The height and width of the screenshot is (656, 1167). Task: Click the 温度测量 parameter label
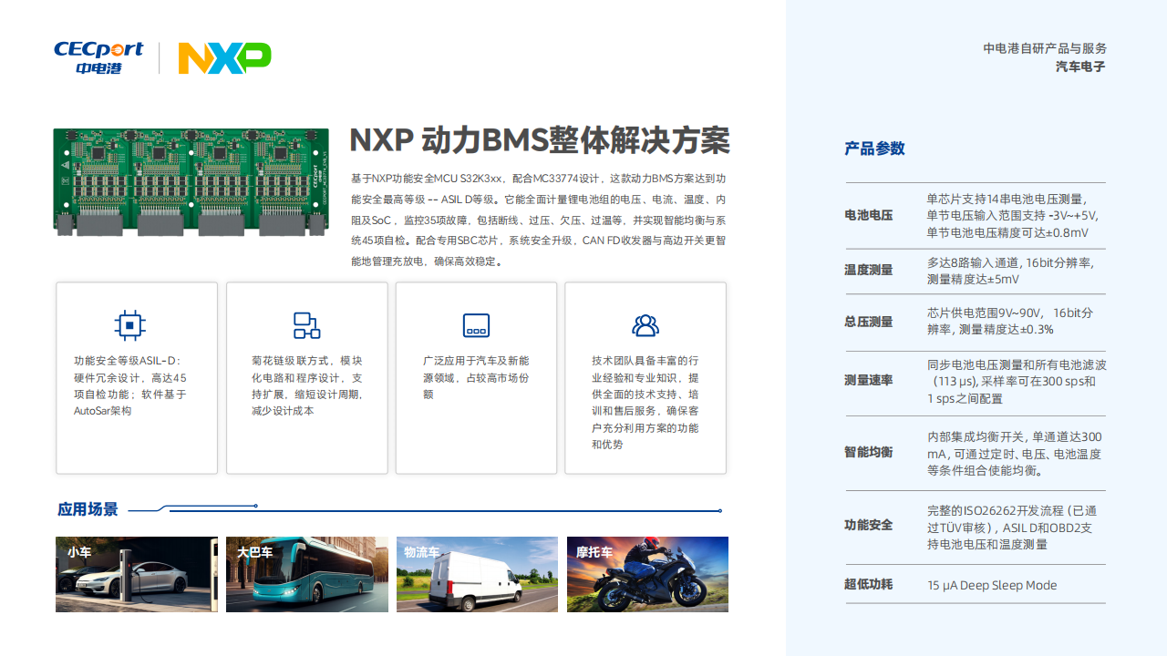[x=868, y=271]
